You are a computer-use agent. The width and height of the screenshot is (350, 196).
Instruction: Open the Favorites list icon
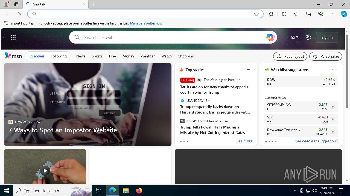pyautogui.click(x=296, y=14)
